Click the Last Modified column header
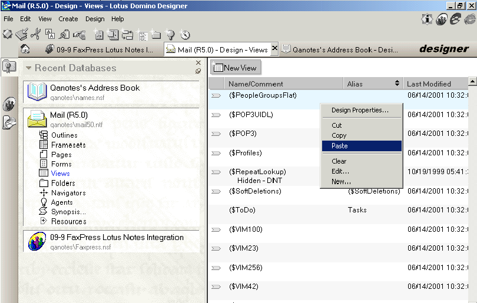 (x=436, y=84)
